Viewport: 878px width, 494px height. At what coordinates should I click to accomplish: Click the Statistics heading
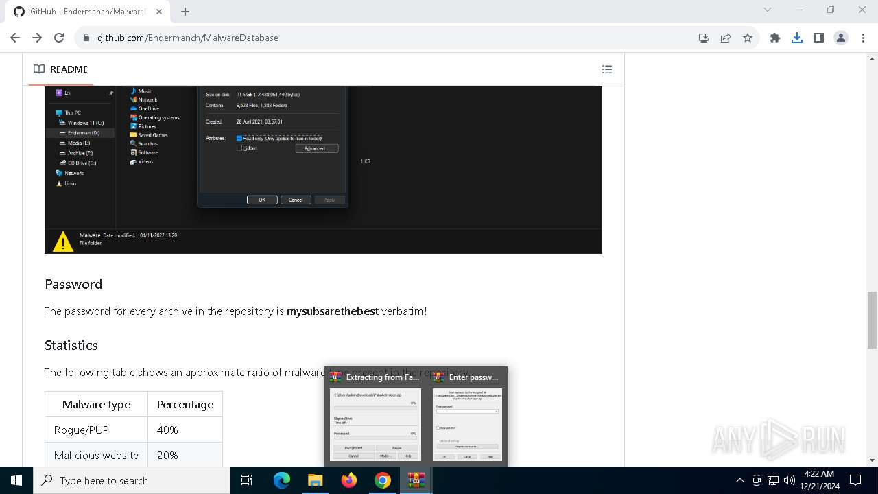[71, 345]
